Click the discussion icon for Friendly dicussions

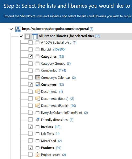click(37, 120)
